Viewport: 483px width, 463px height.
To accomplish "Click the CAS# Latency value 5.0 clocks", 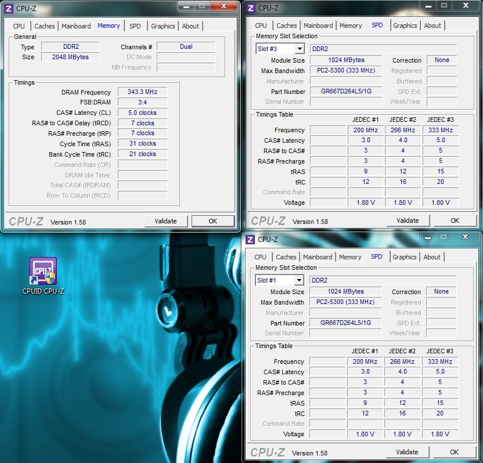I will 143,113.
